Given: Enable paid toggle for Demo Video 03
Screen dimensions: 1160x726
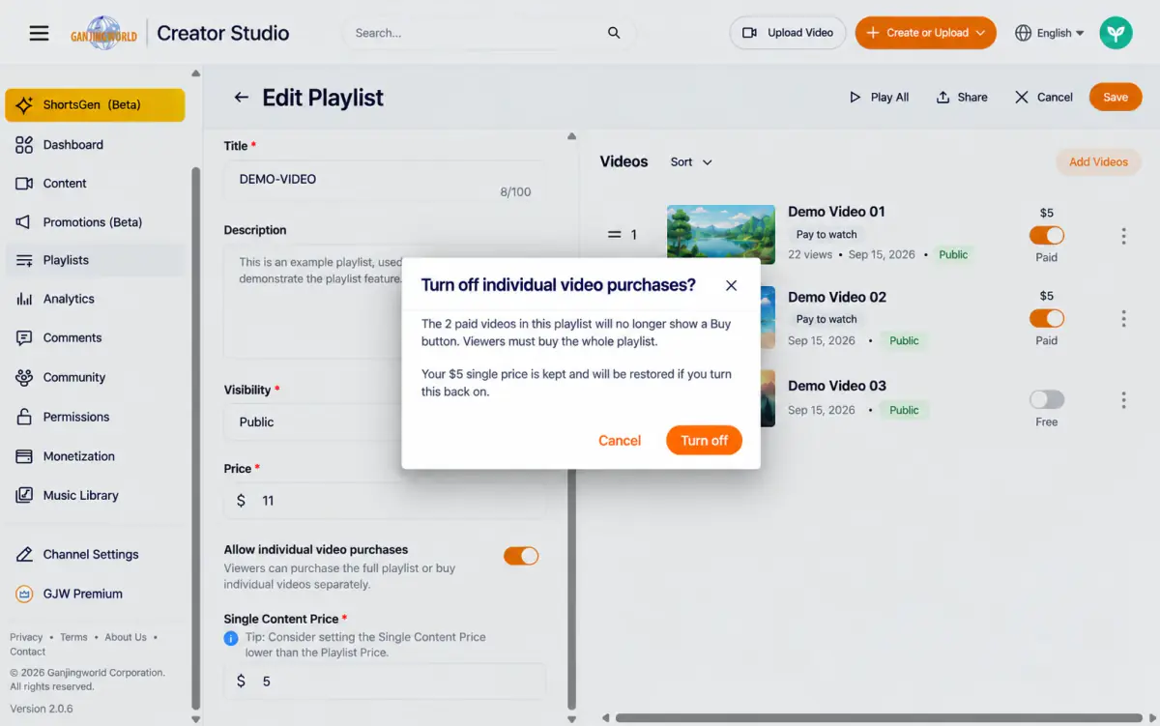Looking at the screenshot, I should pyautogui.click(x=1047, y=399).
